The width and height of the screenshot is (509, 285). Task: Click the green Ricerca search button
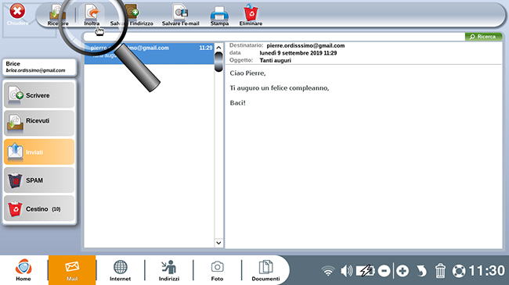pos(483,37)
